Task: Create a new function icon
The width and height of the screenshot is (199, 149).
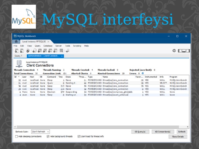Action: pos(55,51)
